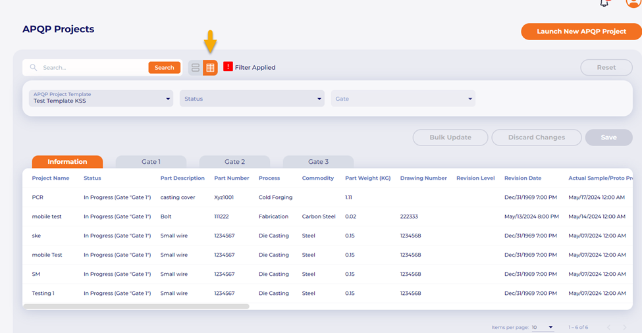Click the Reset filters button
The width and height of the screenshot is (642, 333).
606,67
